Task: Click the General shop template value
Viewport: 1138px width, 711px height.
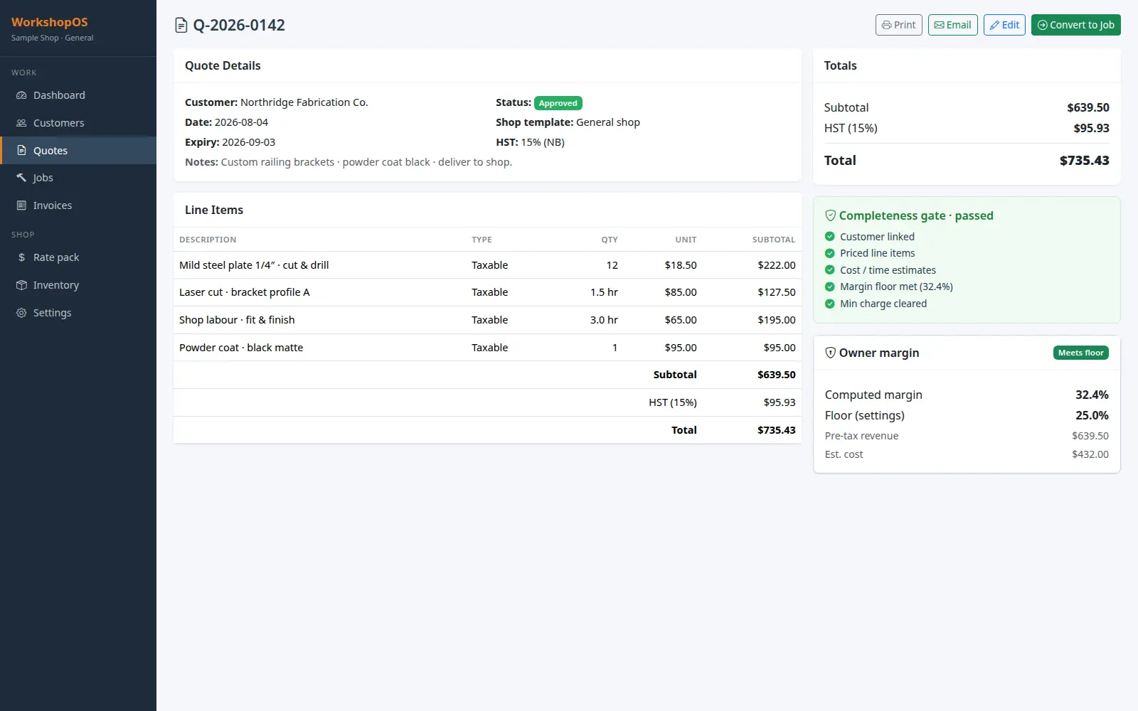Action: coord(608,122)
